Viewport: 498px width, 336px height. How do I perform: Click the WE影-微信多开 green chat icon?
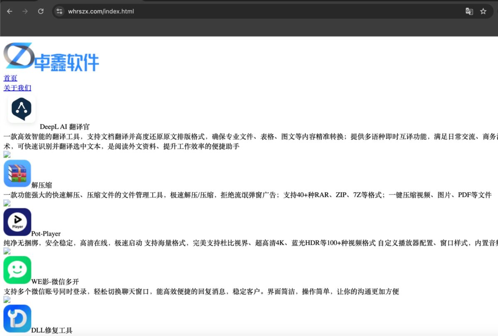click(17, 270)
